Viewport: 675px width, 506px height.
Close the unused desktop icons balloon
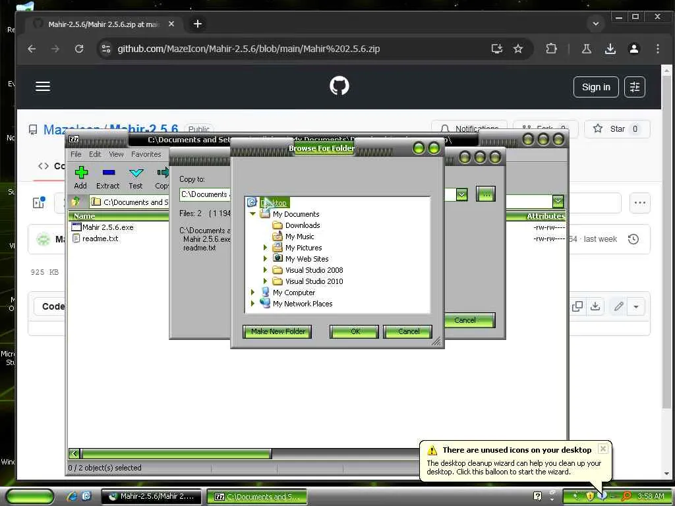click(x=603, y=448)
